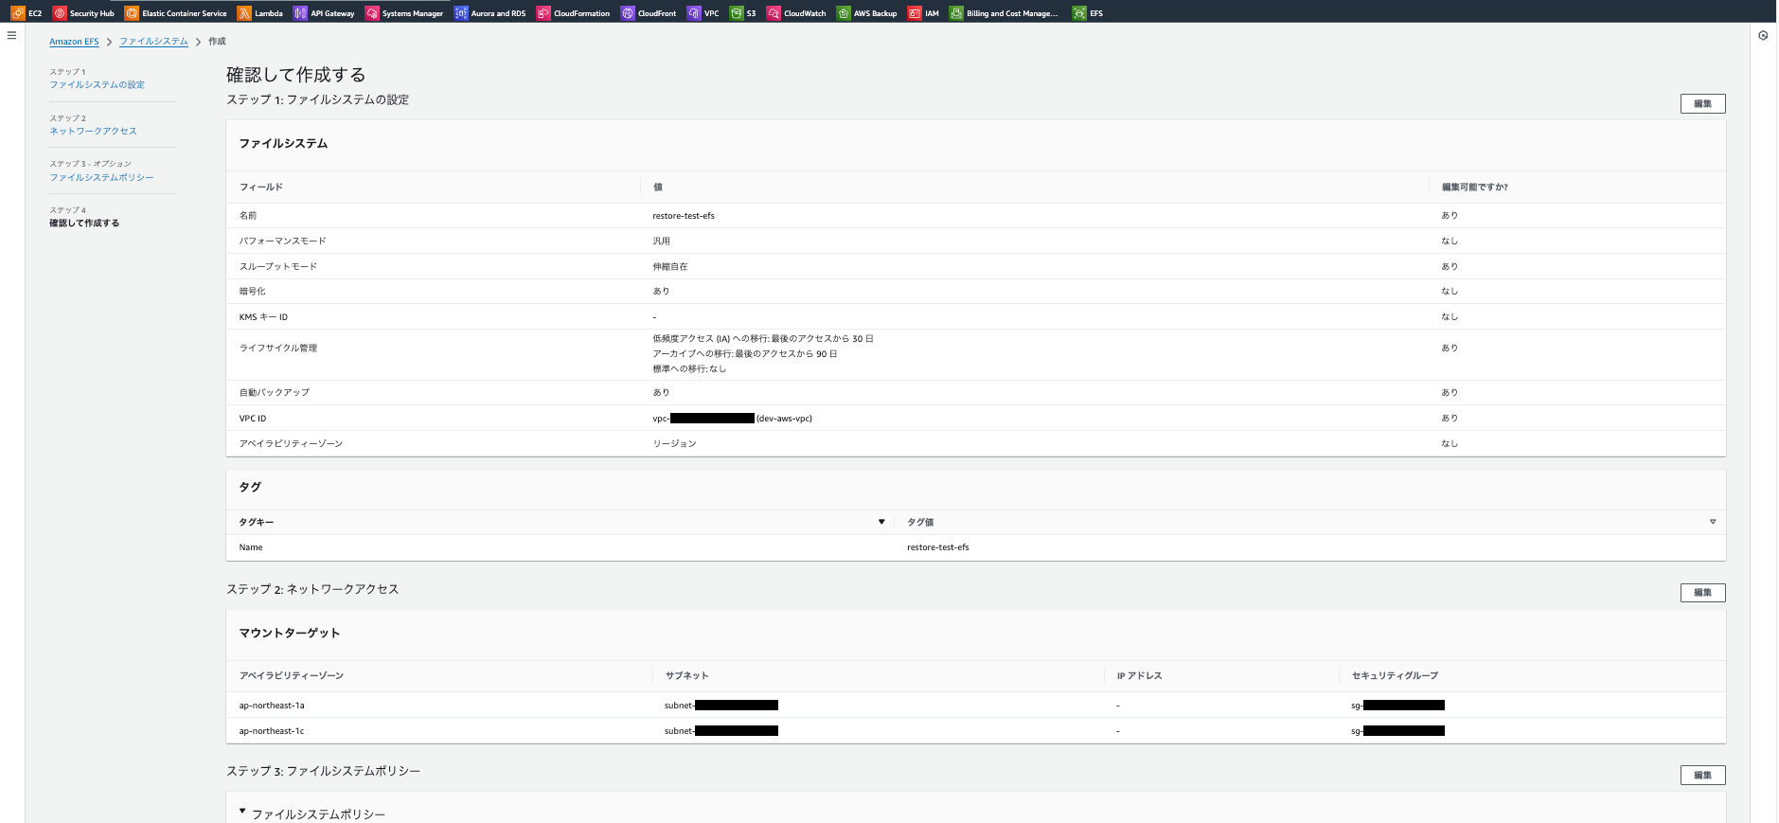The height and width of the screenshot is (823, 1779).
Task: Sort by タグ値 column arrow
Action: [x=1713, y=522]
